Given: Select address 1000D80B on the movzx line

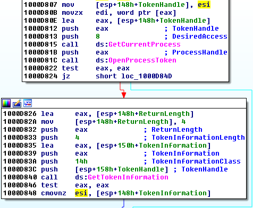Looking at the screenshot, I should 40,13.
